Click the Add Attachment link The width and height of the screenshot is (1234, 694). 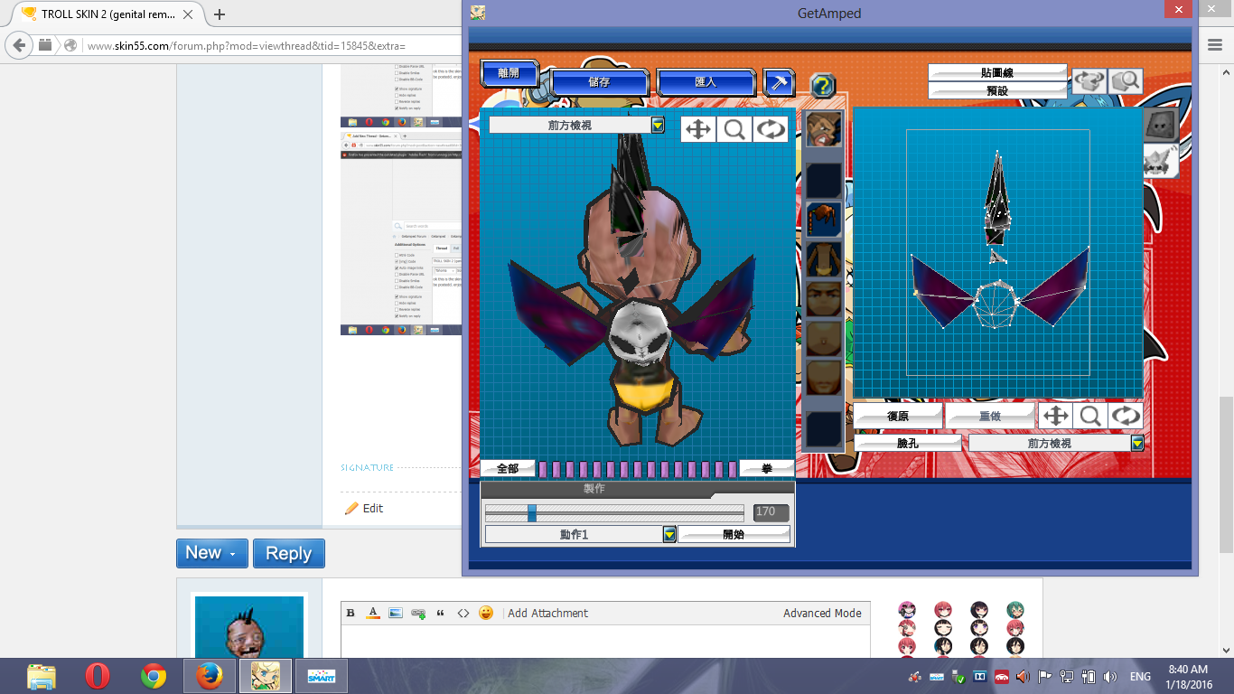coord(547,613)
